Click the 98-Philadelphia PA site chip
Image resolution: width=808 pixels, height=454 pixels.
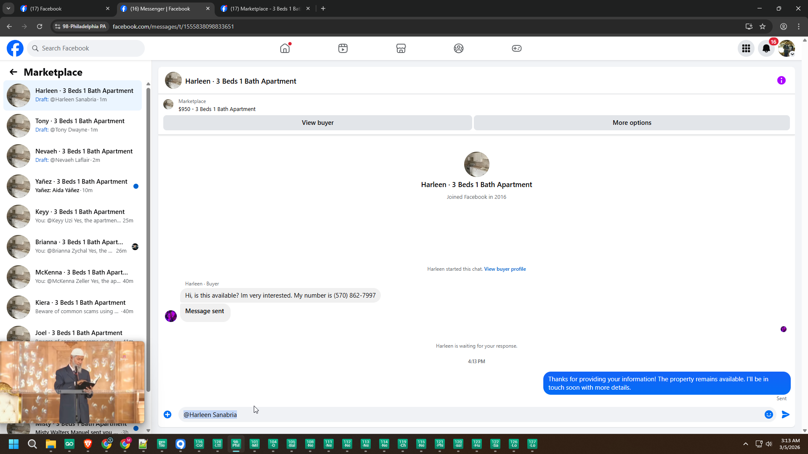coord(80,26)
